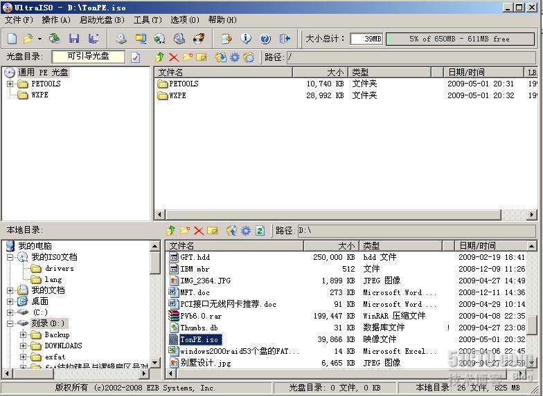The image size is (543, 396).
Task: Sort disc pane by 文件名 column header
Action: tap(223, 72)
